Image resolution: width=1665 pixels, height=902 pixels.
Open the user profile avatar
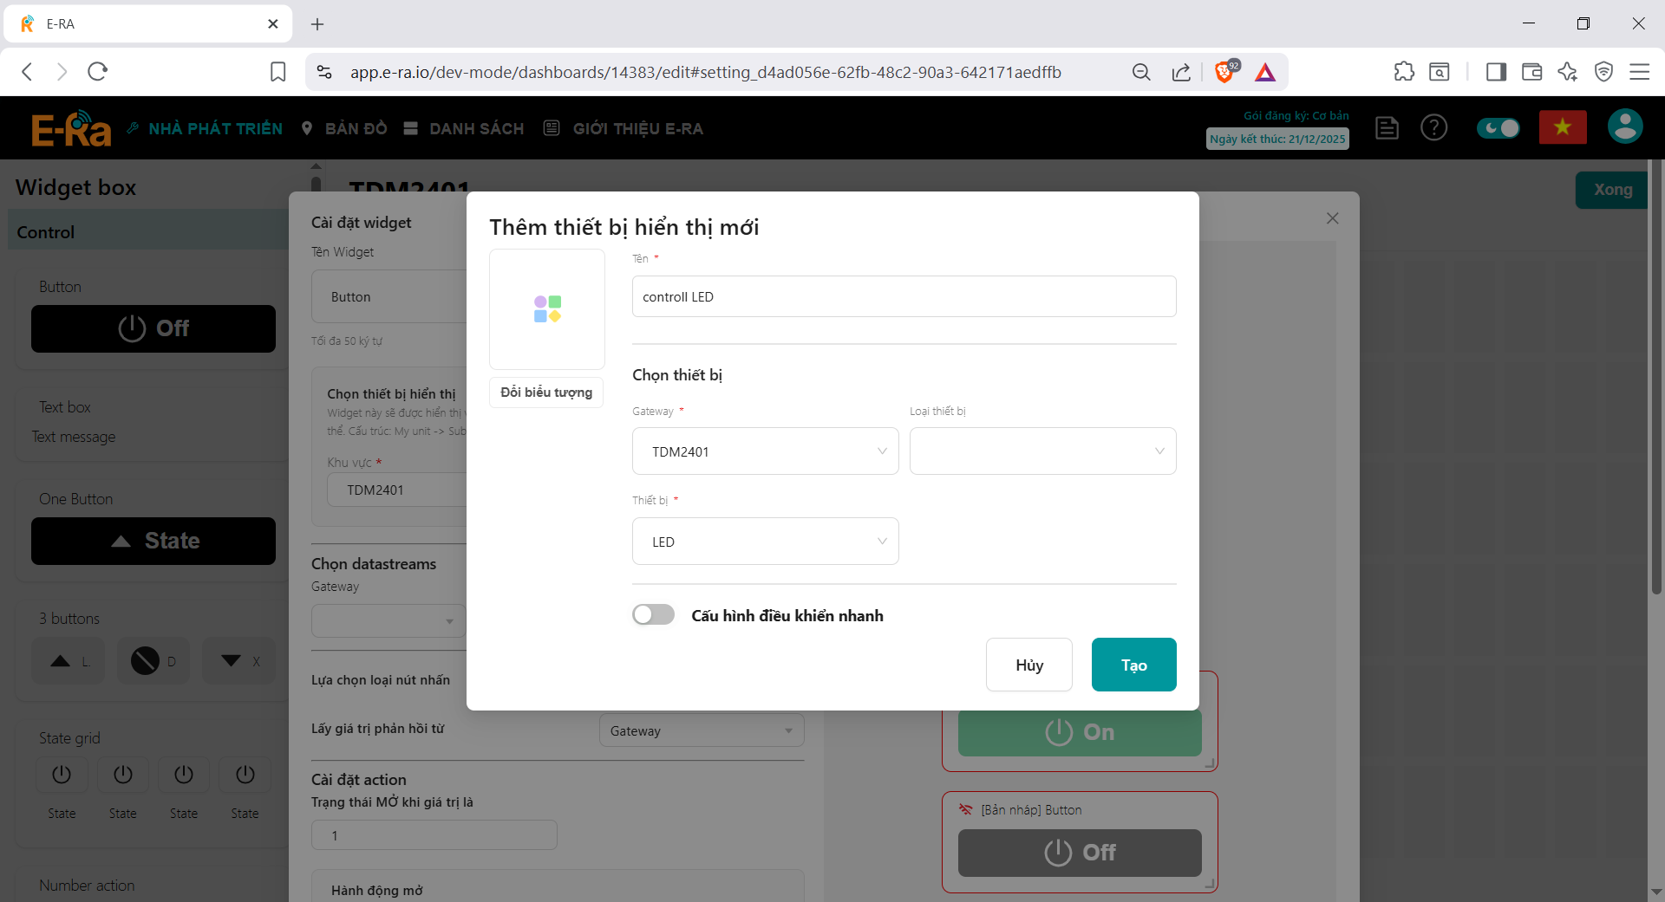1624,127
